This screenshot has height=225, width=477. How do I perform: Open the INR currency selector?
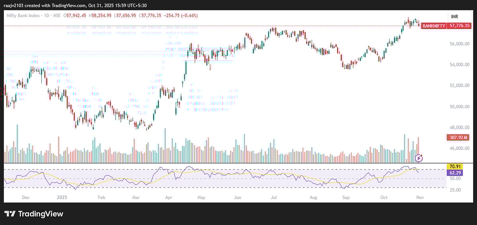[454, 16]
